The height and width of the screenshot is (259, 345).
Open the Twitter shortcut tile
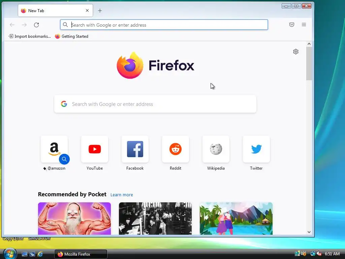coord(256,149)
